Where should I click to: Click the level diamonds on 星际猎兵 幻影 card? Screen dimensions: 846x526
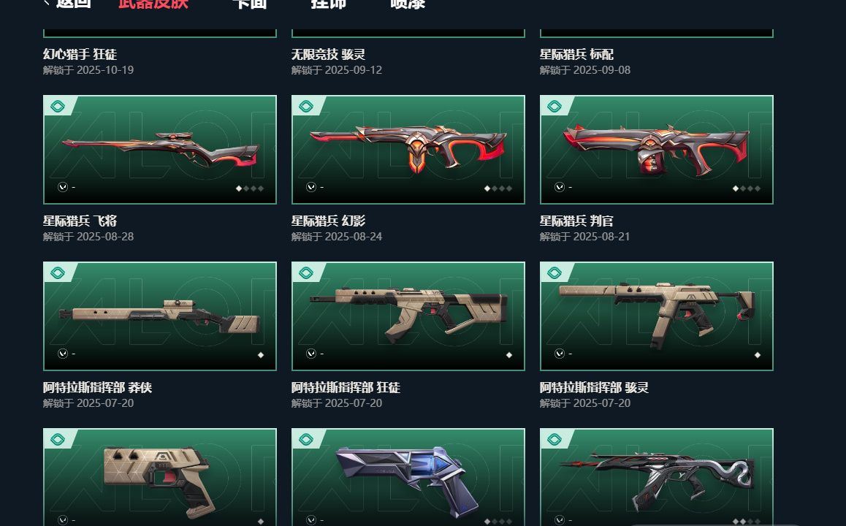tap(498, 188)
